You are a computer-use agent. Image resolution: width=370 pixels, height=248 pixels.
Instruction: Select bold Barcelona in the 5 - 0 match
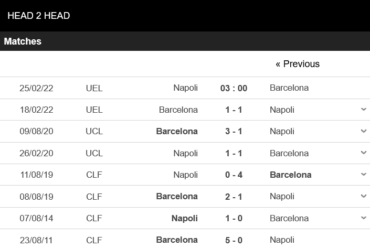(177, 240)
